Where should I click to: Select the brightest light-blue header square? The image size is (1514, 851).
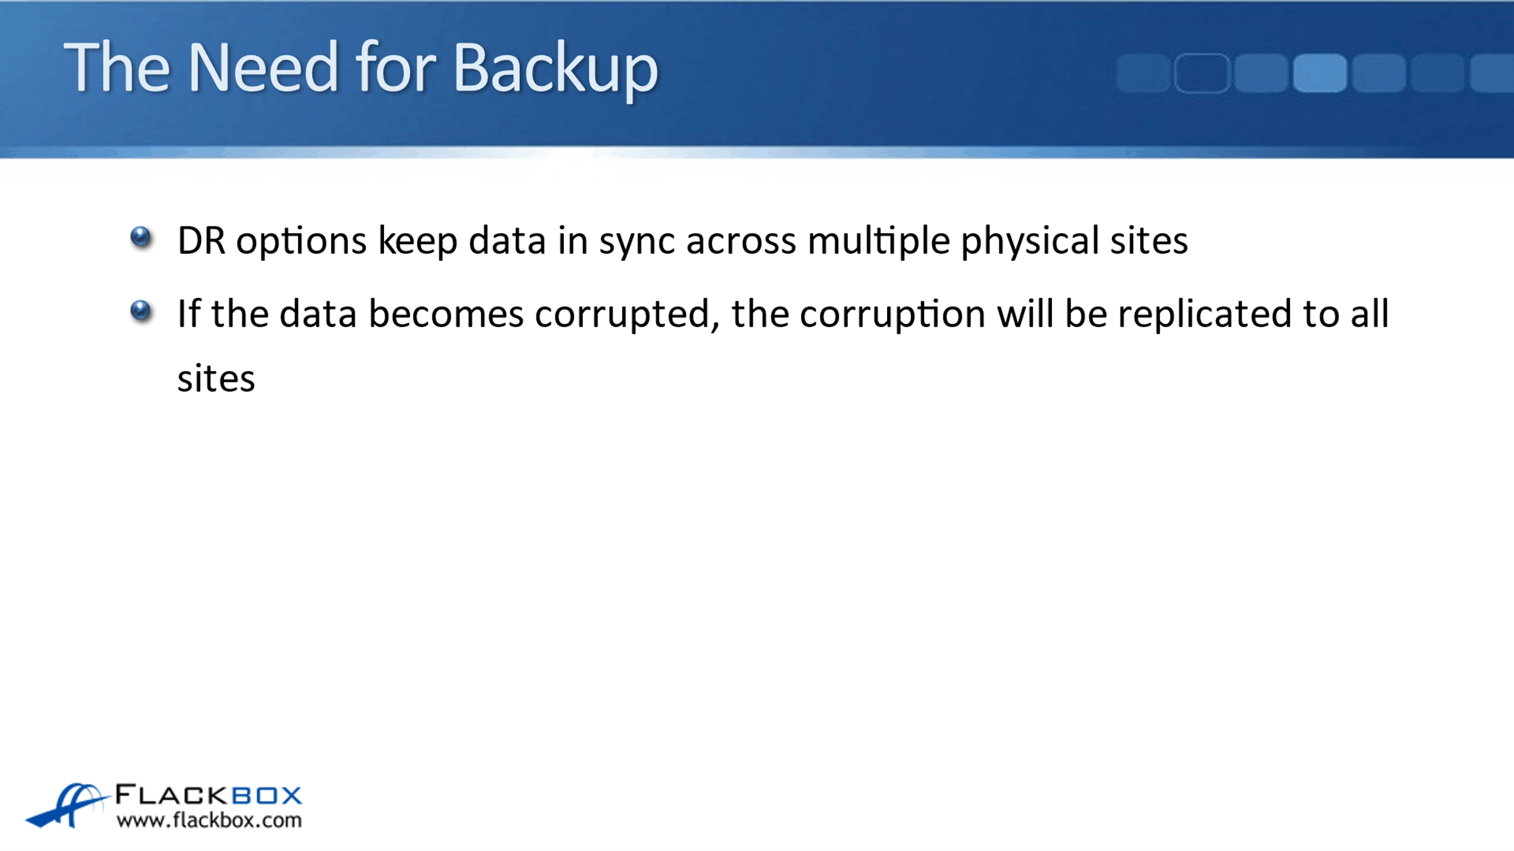tap(1320, 74)
